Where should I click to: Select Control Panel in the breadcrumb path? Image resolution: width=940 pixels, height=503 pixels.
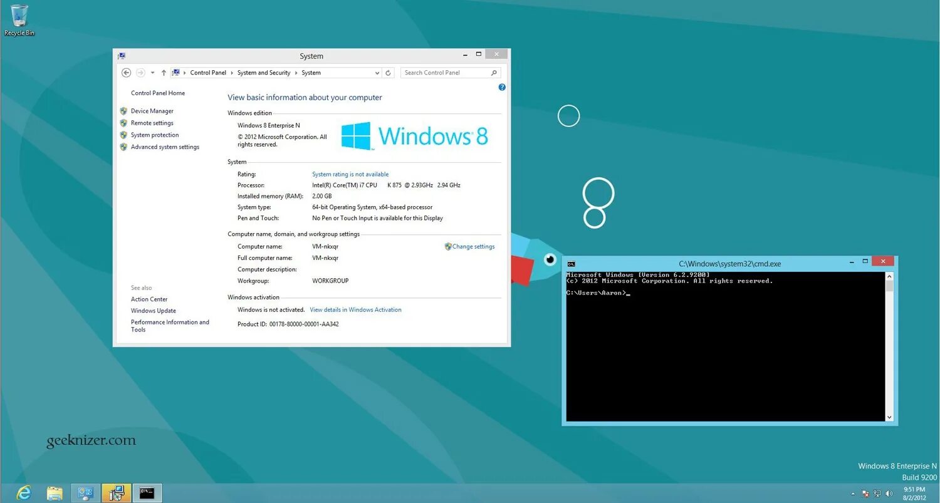tap(208, 73)
